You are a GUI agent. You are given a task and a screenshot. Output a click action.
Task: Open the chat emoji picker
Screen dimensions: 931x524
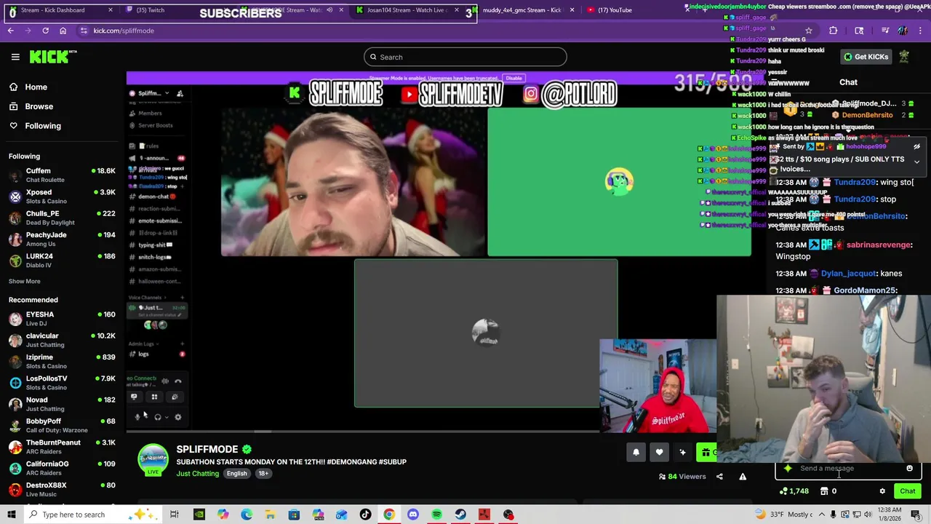[x=909, y=469]
